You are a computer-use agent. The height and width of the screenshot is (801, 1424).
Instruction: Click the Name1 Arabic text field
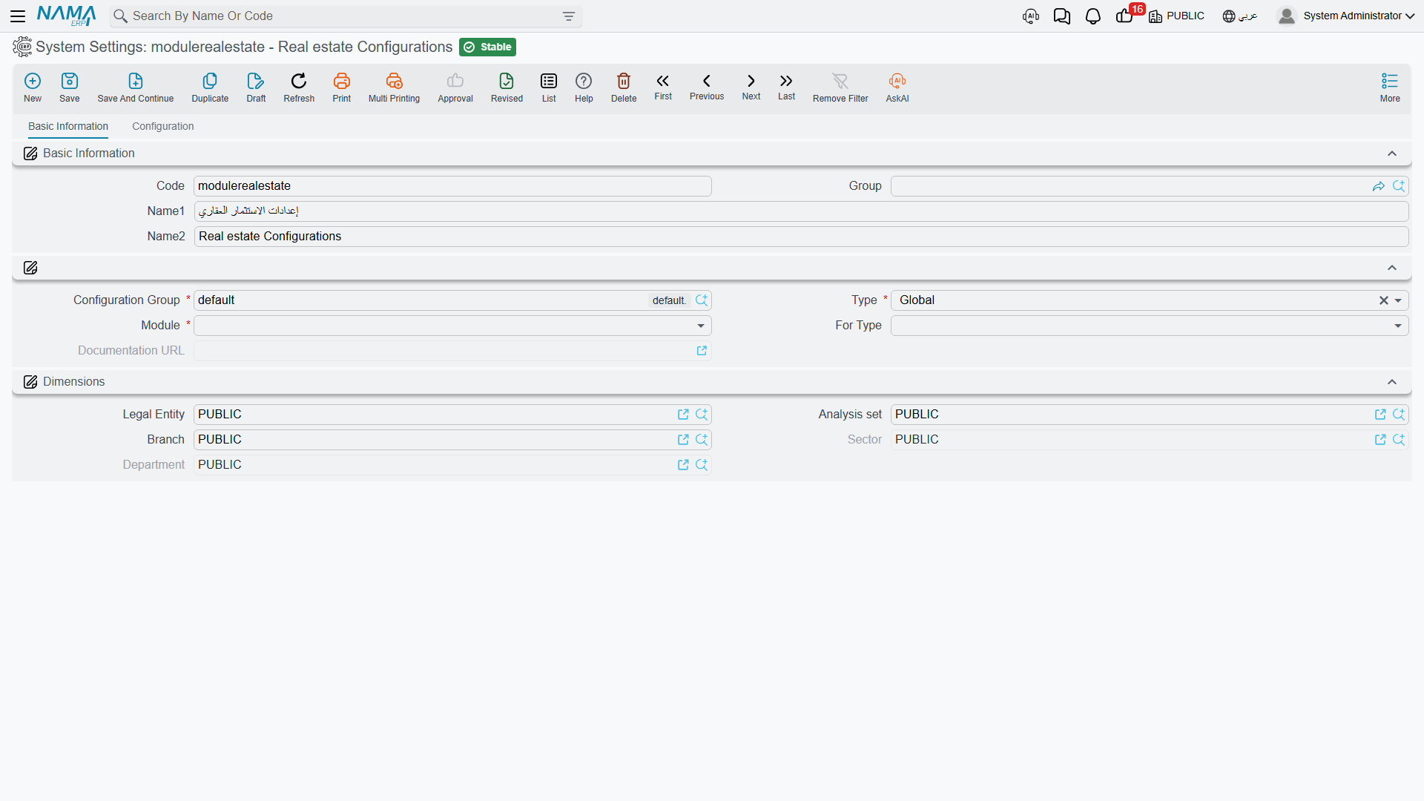[801, 211]
